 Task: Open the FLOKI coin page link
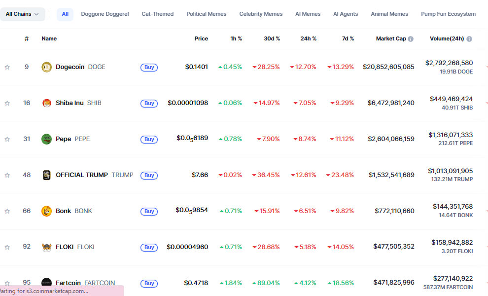point(75,247)
